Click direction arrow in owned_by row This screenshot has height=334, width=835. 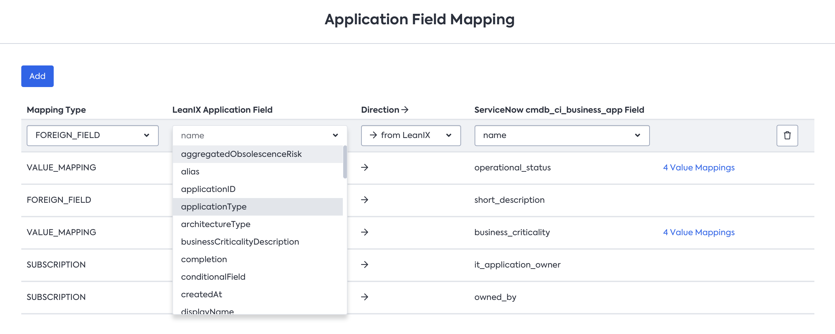point(364,297)
